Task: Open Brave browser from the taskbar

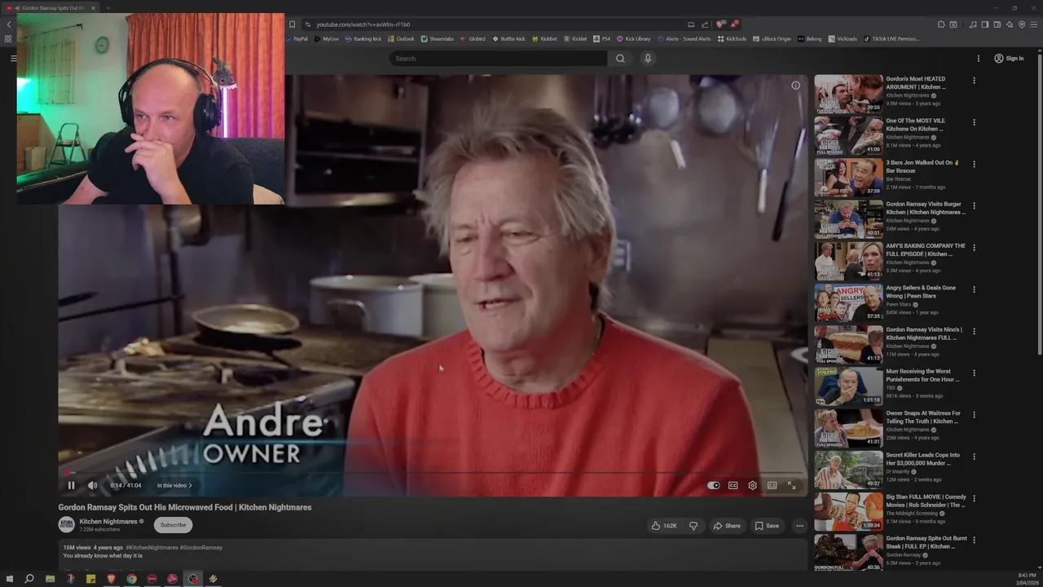Action: point(111,579)
